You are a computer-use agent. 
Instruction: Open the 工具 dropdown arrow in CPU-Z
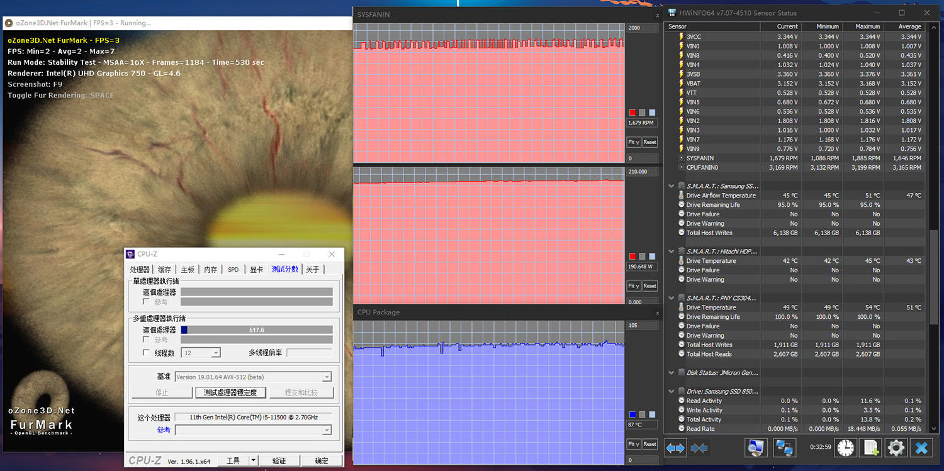point(253,460)
